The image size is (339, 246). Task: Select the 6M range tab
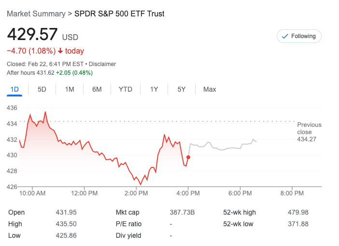tap(97, 89)
